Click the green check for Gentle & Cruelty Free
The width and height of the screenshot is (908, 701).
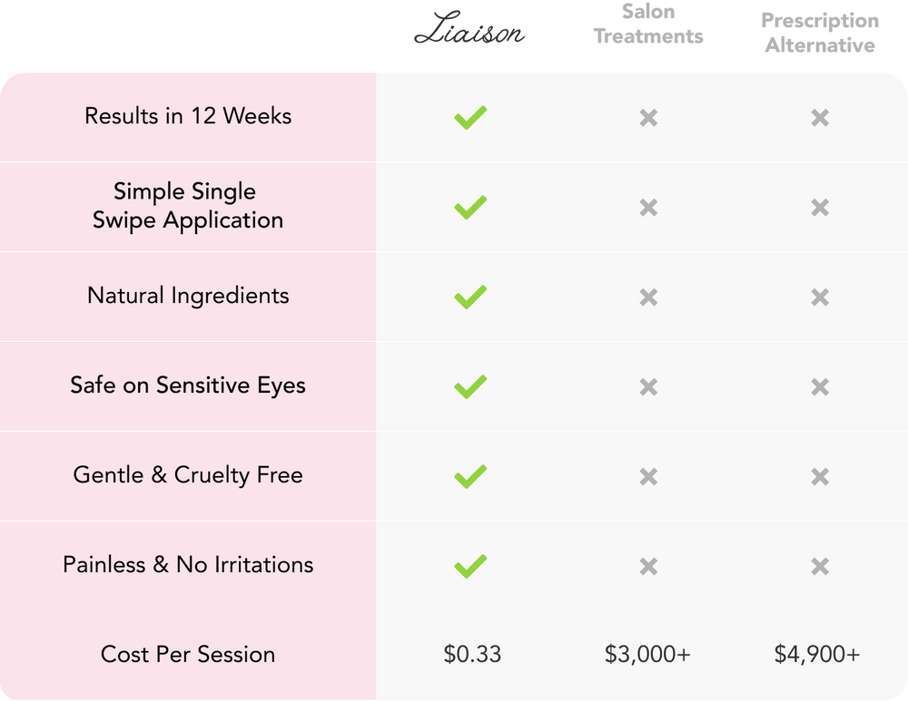(470, 476)
